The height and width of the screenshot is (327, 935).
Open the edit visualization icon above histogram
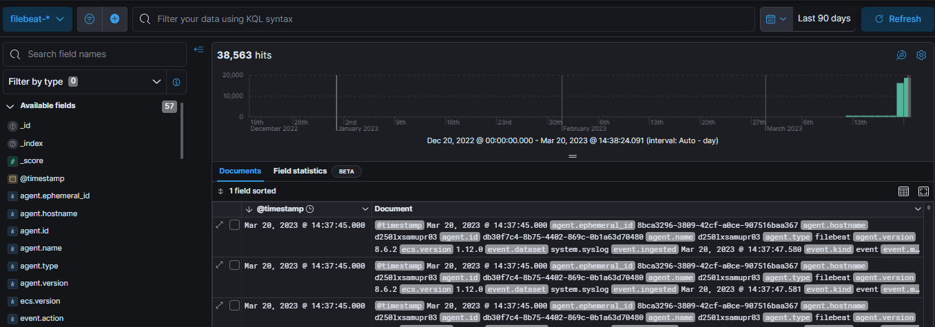pos(901,55)
